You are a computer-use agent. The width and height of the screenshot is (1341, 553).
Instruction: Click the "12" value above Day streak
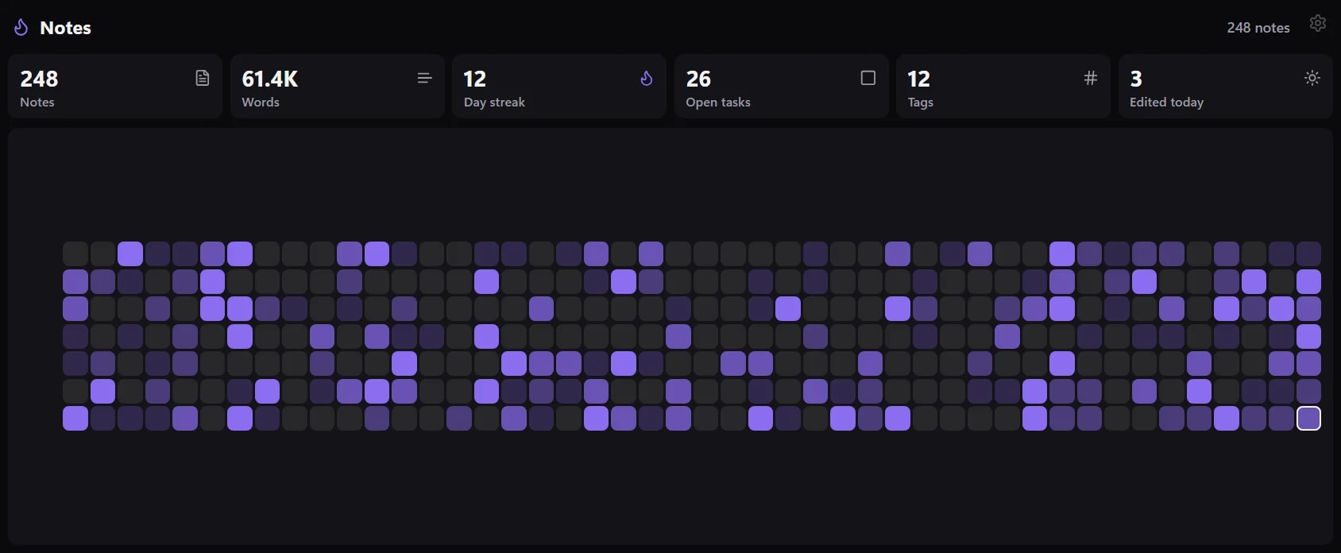point(474,79)
